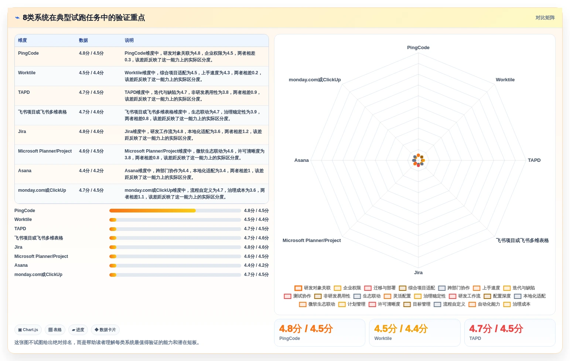Click Microsoft Planner/Project radar axis label
This screenshot has height=361, width=570.
tap(312, 241)
